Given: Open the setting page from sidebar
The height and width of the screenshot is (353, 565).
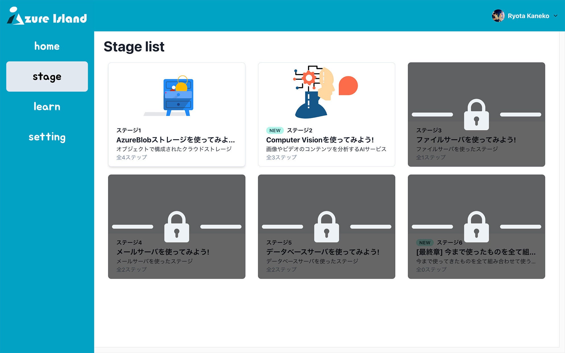Looking at the screenshot, I should pos(47,137).
